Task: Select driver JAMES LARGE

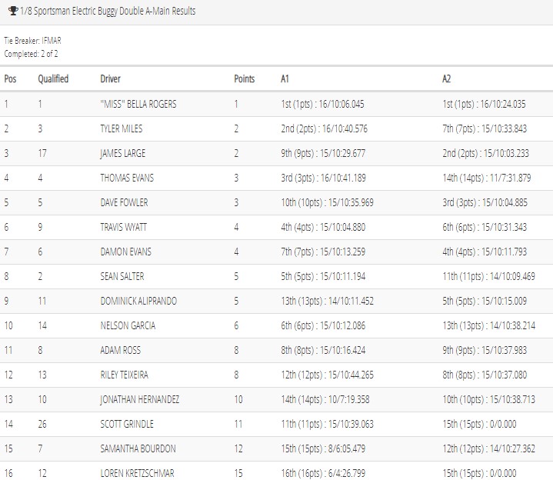Action: pos(123,153)
